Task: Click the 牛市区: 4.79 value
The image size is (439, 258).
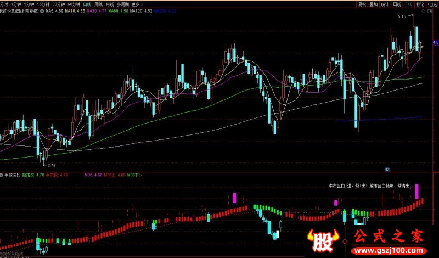Action: [x=57, y=175]
